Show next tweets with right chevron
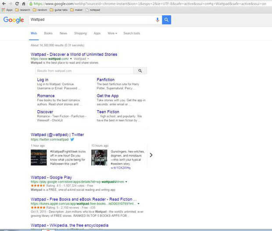272x231 pixels. (151, 155)
